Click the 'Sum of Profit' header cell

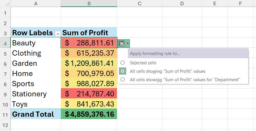(x=89, y=32)
